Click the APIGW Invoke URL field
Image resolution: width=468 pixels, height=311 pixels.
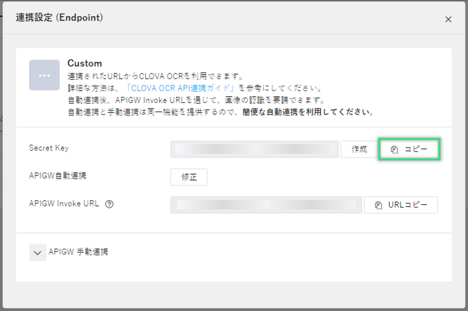pyautogui.click(x=266, y=205)
